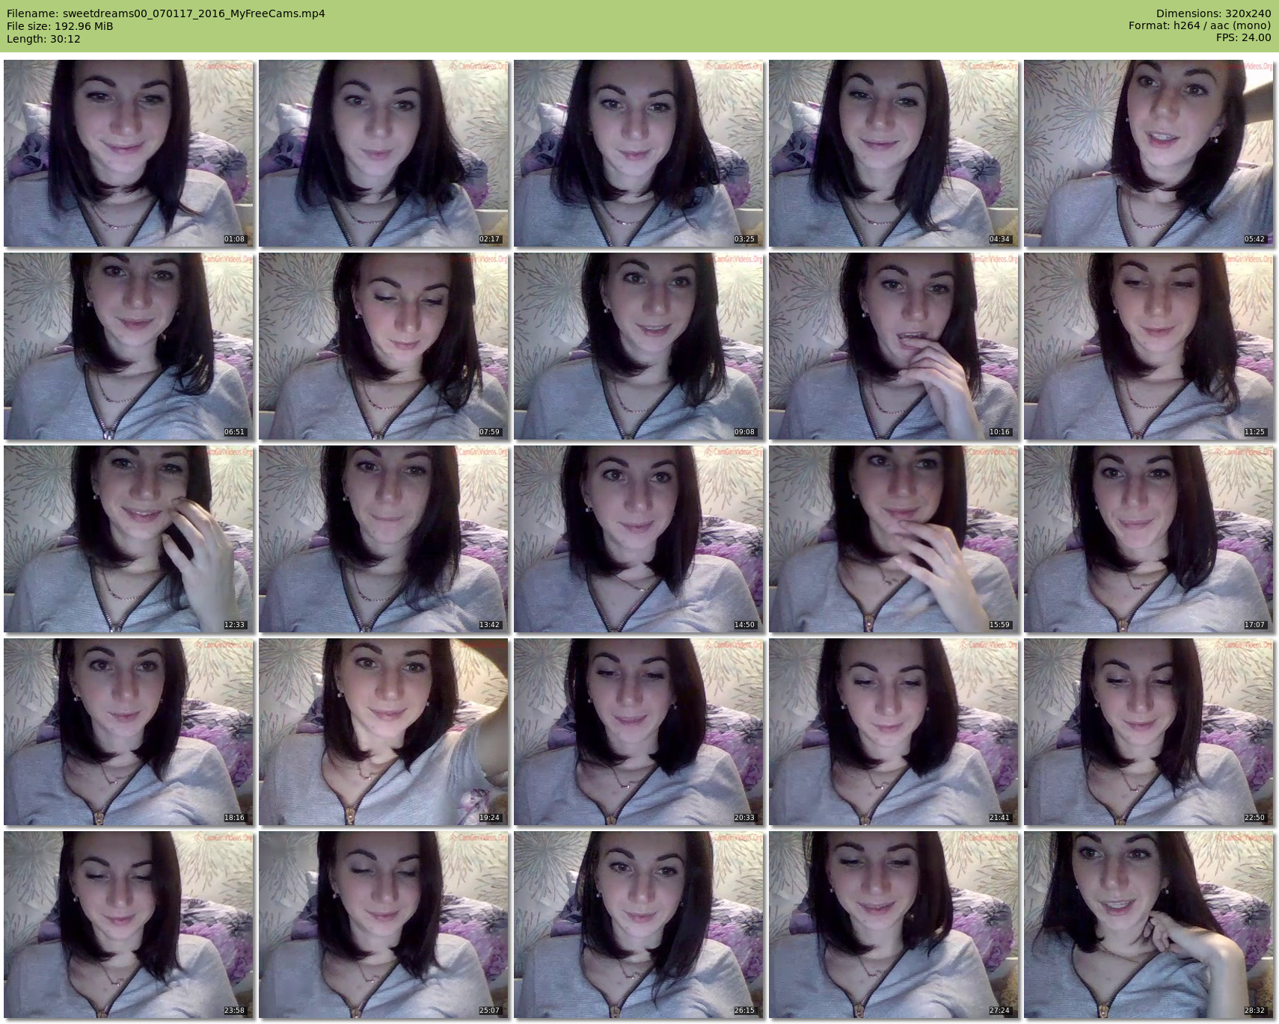The width and height of the screenshot is (1279, 1024).
Task: Open the frame at 10:16
Action: pyautogui.click(x=893, y=346)
